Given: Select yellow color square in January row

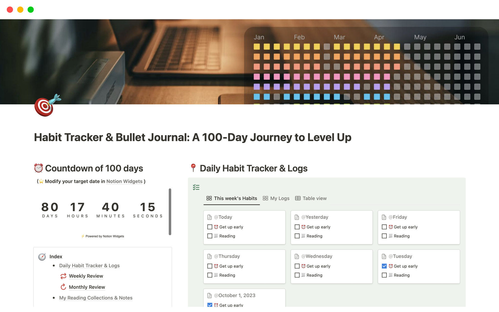Looking at the screenshot, I should [x=257, y=47].
